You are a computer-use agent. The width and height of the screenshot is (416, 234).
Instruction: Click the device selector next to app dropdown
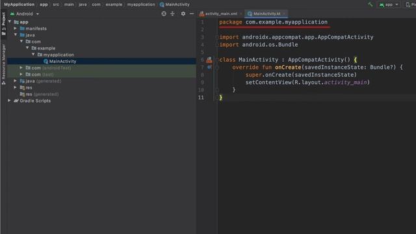click(x=410, y=5)
